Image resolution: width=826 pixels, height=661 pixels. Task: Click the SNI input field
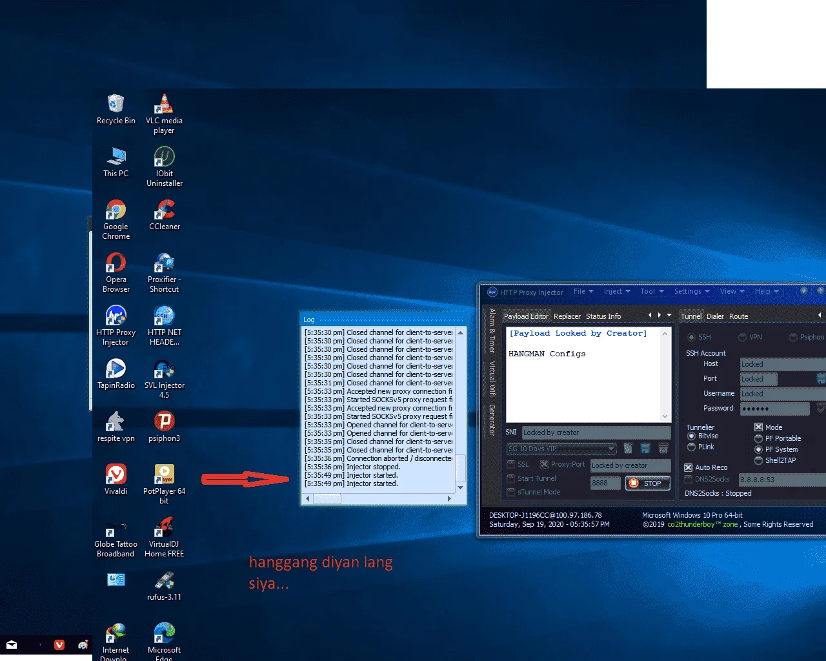pyautogui.click(x=596, y=432)
